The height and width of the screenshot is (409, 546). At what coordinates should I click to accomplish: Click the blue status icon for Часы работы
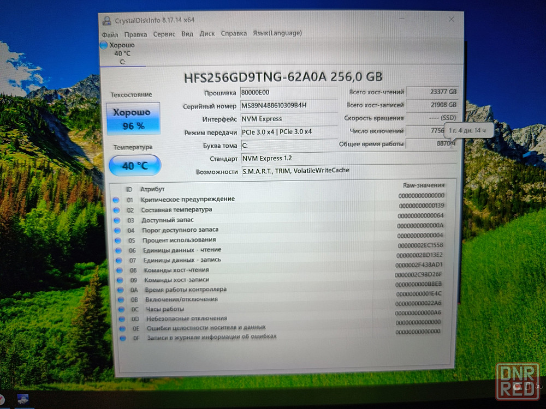pos(118,310)
